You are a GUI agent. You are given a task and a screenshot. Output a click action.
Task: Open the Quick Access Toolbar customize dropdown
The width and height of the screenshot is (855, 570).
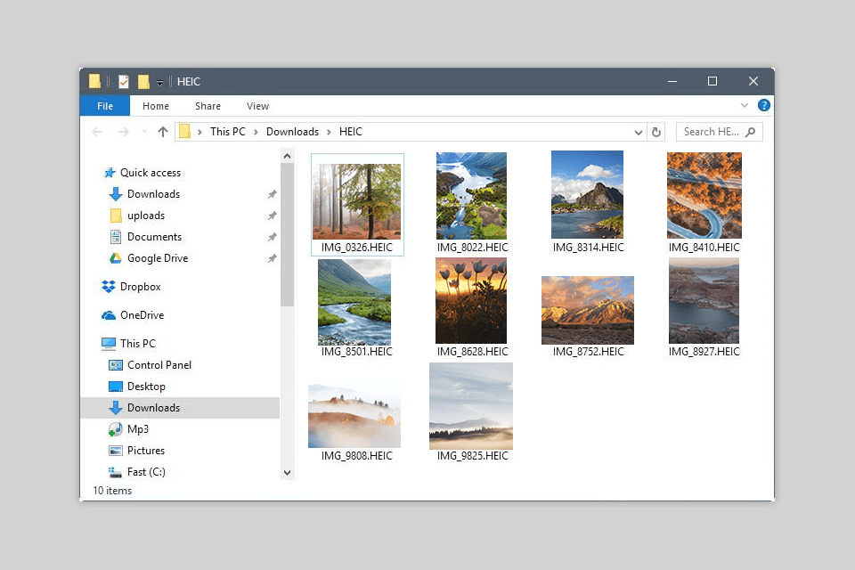(x=159, y=82)
